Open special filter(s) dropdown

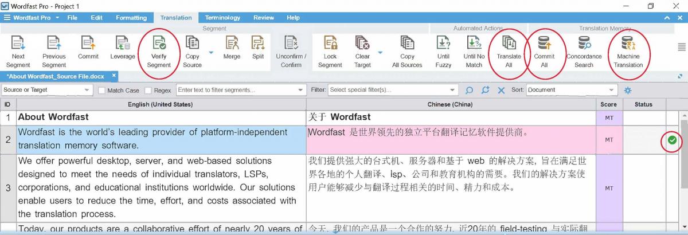(x=393, y=90)
